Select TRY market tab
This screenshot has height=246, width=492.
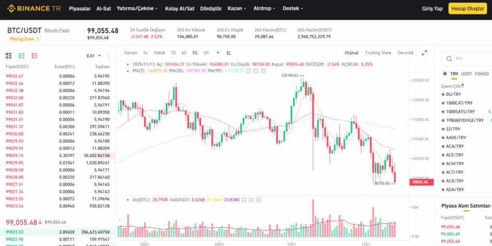[455, 74]
